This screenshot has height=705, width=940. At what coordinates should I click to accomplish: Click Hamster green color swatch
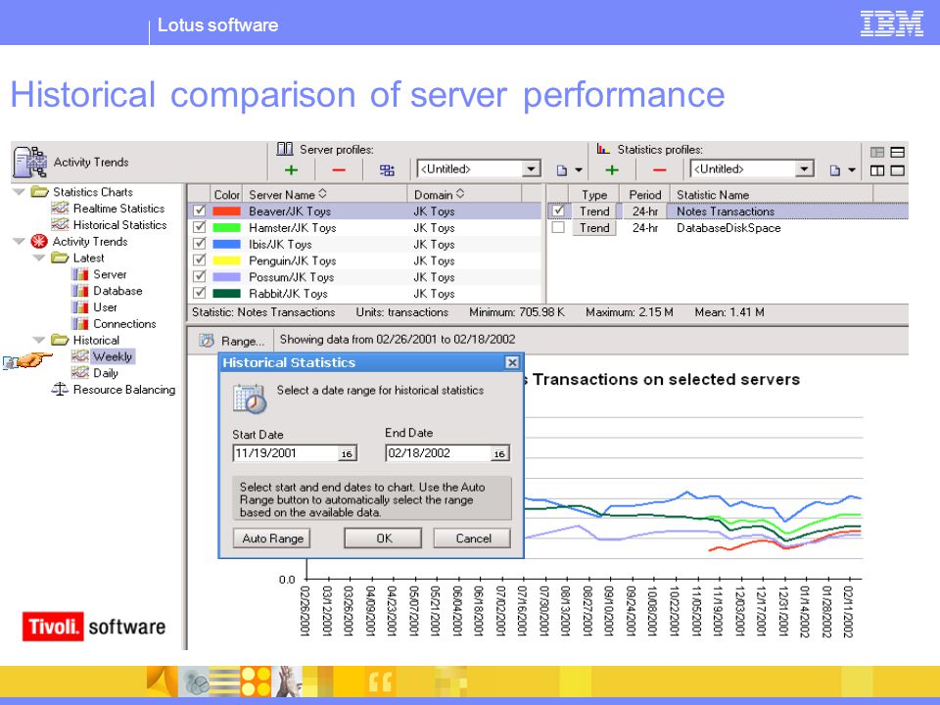(x=226, y=227)
